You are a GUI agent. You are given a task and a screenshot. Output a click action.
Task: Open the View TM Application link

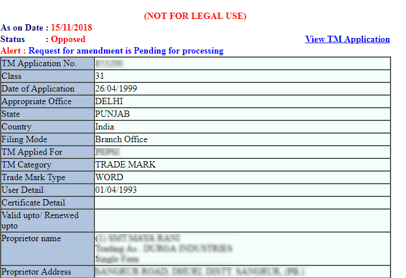(347, 39)
